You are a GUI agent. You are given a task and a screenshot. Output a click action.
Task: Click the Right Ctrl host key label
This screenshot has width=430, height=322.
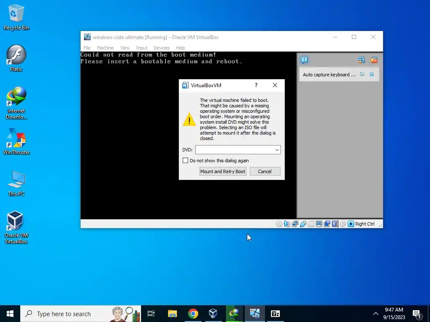pyautogui.click(x=365, y=224)
